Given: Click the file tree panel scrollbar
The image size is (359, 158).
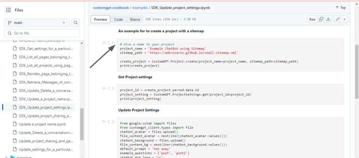Looking at the screenshot, I should (x=82, y=124).
